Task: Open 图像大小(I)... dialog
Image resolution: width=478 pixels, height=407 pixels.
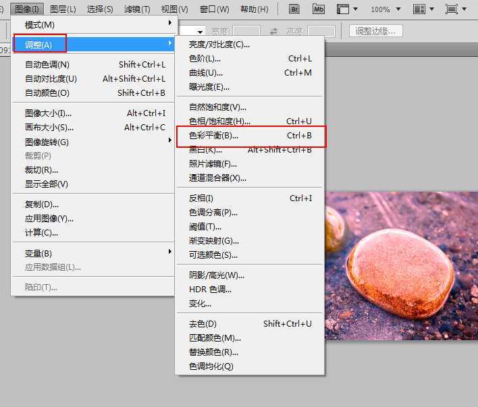Action: (x=93, y=113)
